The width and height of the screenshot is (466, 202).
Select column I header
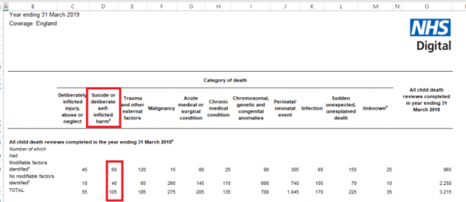(251, 7)
